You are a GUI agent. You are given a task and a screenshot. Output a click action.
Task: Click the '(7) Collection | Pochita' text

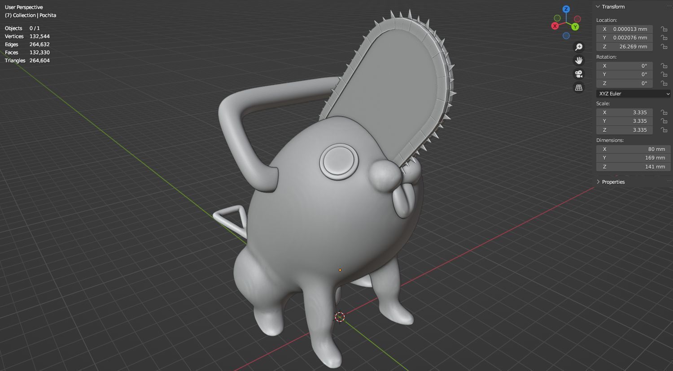pos(31,15)
